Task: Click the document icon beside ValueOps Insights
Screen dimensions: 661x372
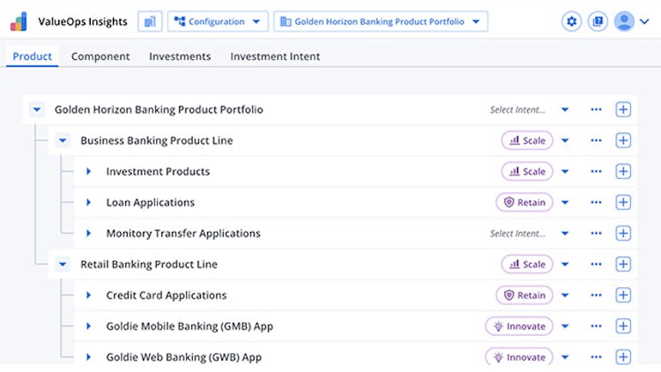Action: click(x=150, y=21)
